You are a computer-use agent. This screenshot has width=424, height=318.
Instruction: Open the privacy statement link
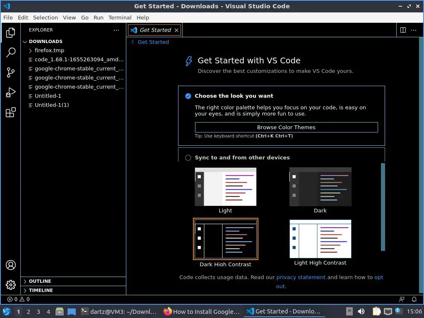coord(301,277)
